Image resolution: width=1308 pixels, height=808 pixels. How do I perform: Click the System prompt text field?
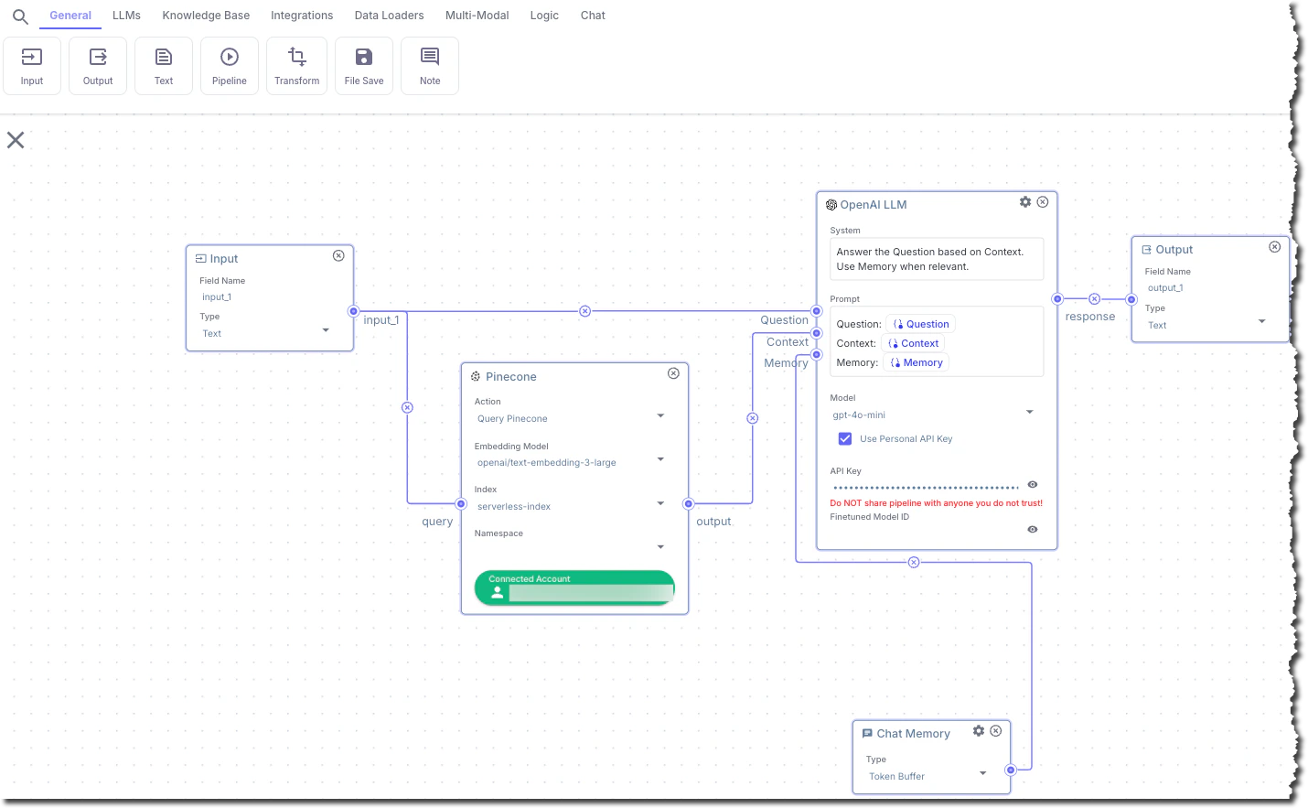936,259
